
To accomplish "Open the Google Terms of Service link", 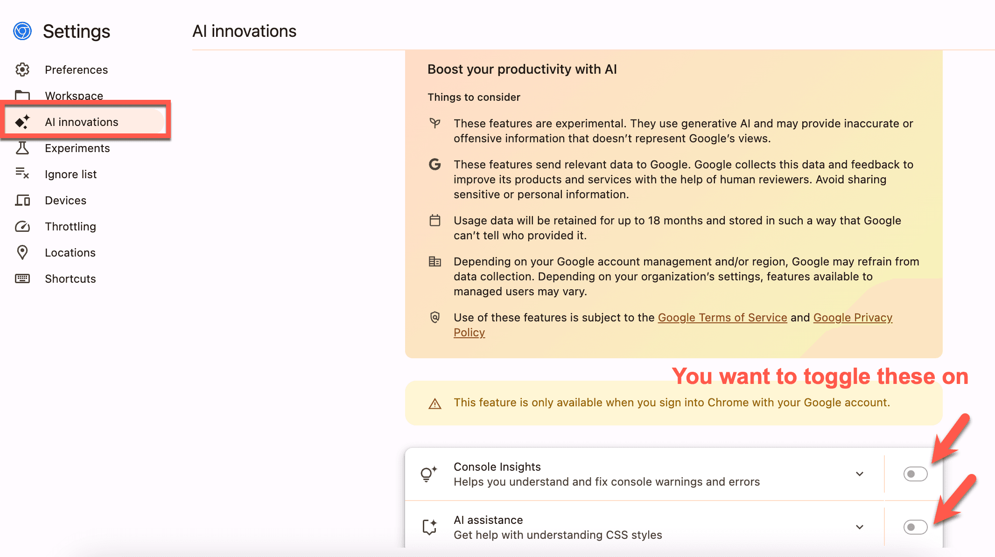I will coord(722,317).
